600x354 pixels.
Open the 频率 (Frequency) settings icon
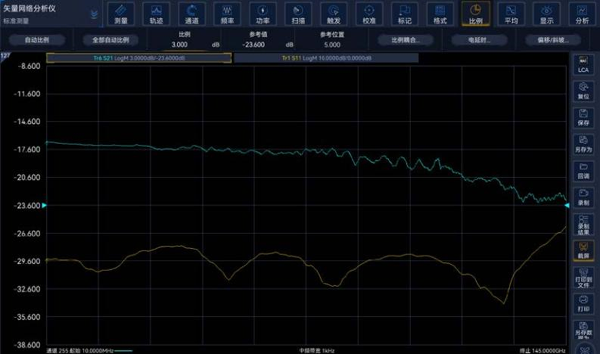(227, 13)
